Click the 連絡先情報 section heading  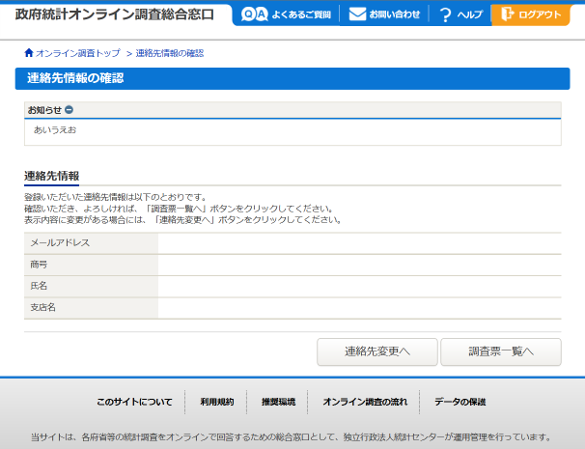point(51,176)
